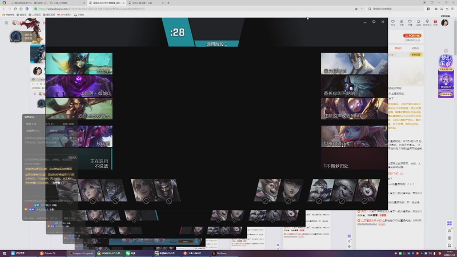Open new browser tab with plus button
Image resolution: width=457 pixels, height=257 pixels.
click(x=169, y=3)
